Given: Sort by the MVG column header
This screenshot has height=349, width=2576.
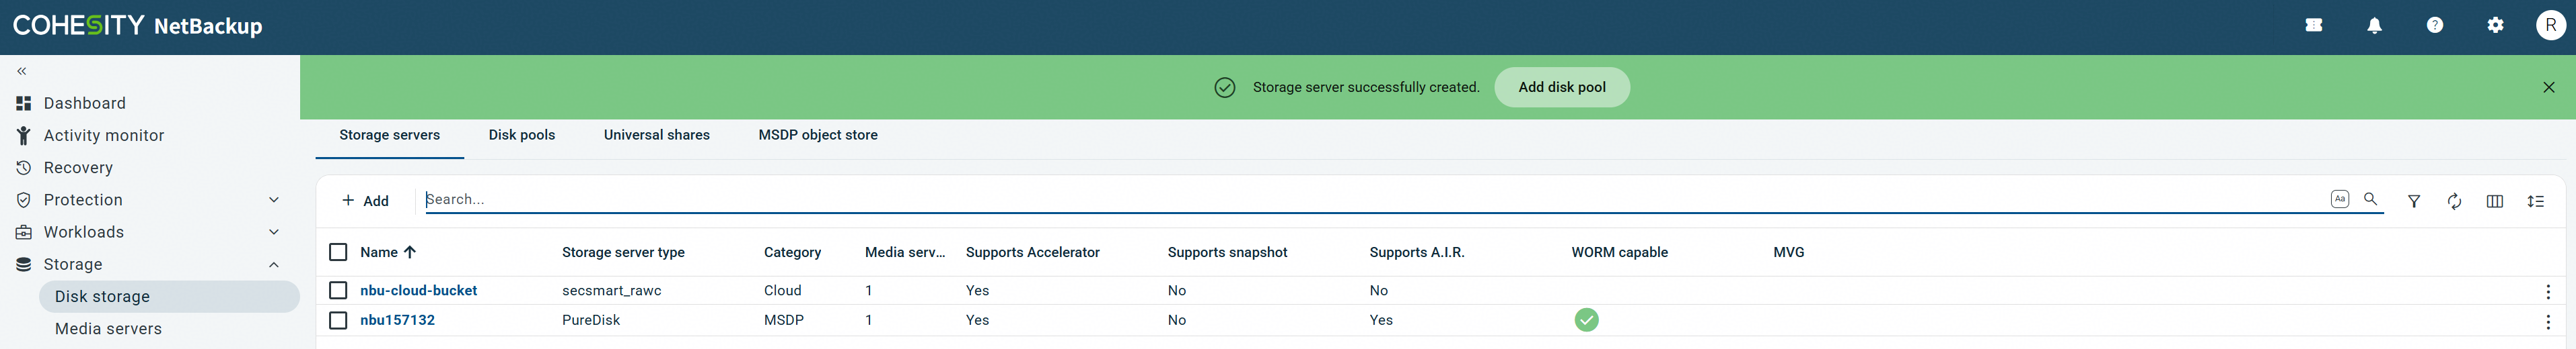Looking at the screenshot, I should pos(1788,252).
